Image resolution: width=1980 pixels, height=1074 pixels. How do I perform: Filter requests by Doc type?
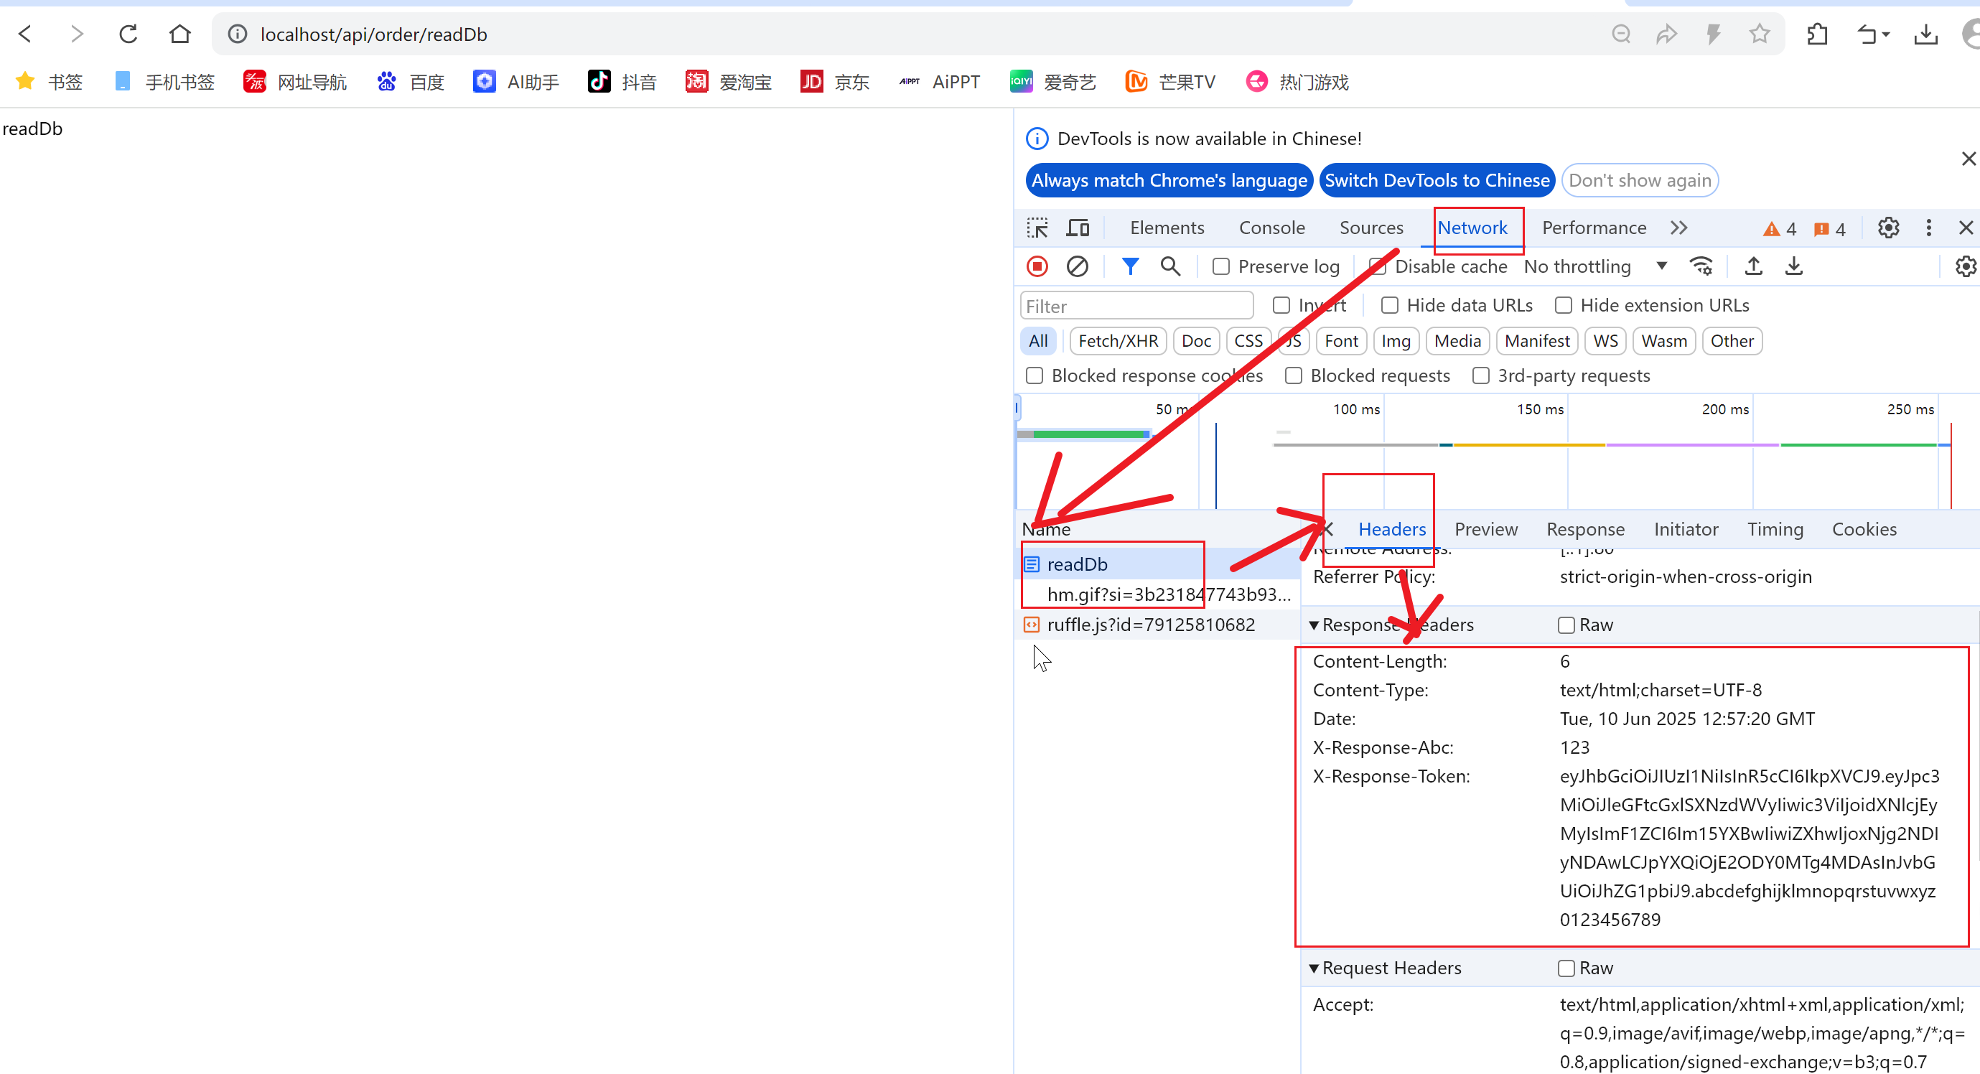click(1195, 340)
